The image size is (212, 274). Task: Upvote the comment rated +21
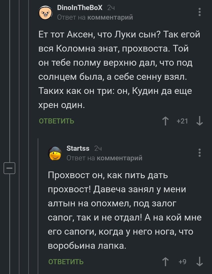point(165,121)
